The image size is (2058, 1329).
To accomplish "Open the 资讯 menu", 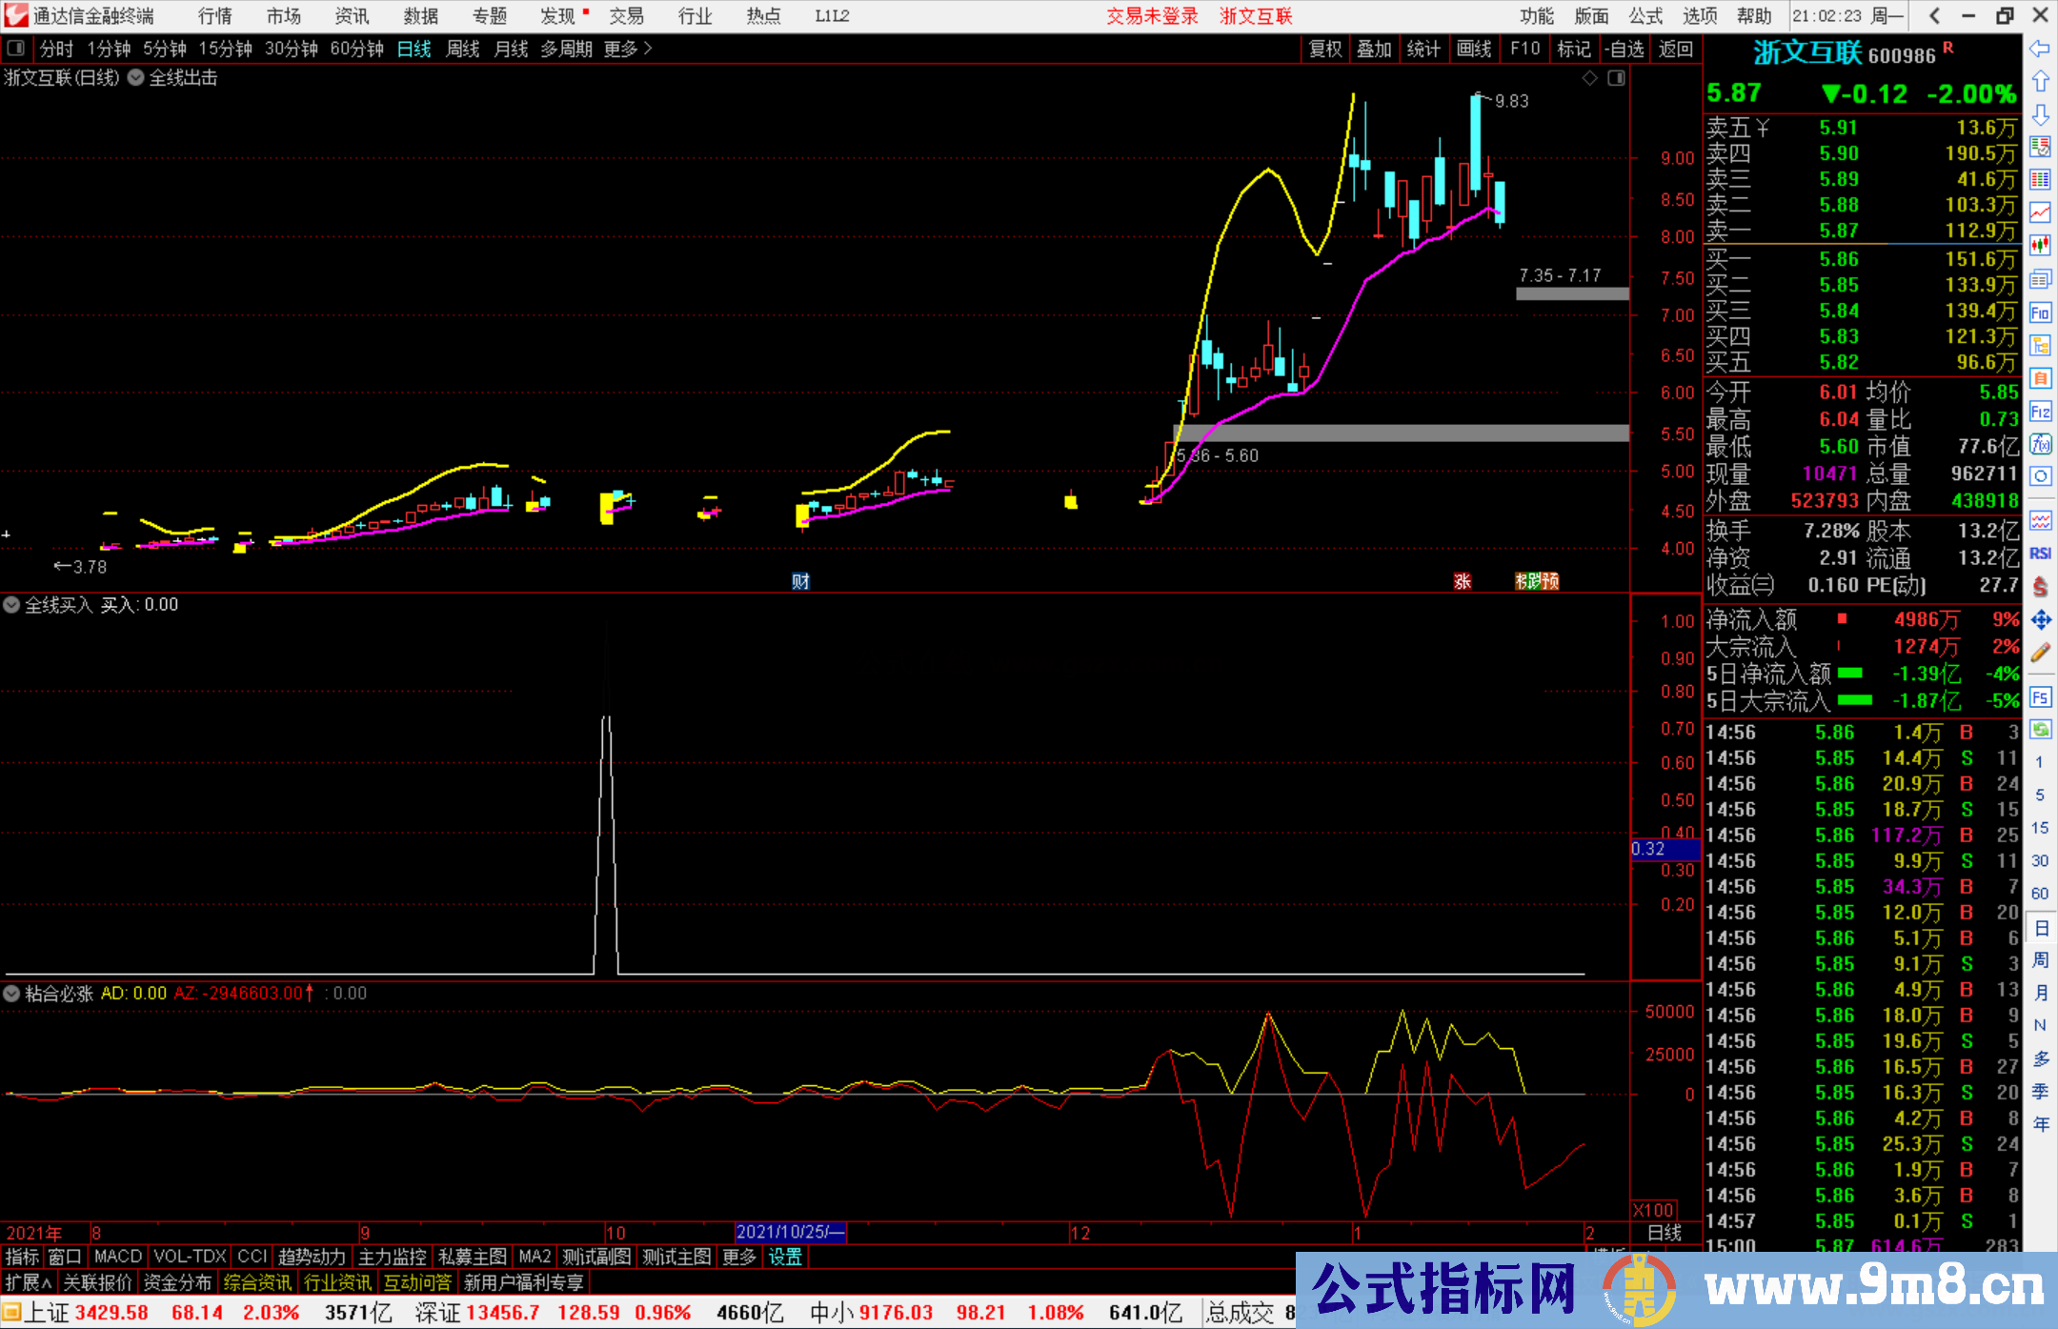I will pos(352,16).
